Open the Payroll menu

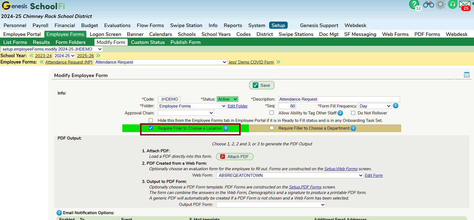click(40, 25)
